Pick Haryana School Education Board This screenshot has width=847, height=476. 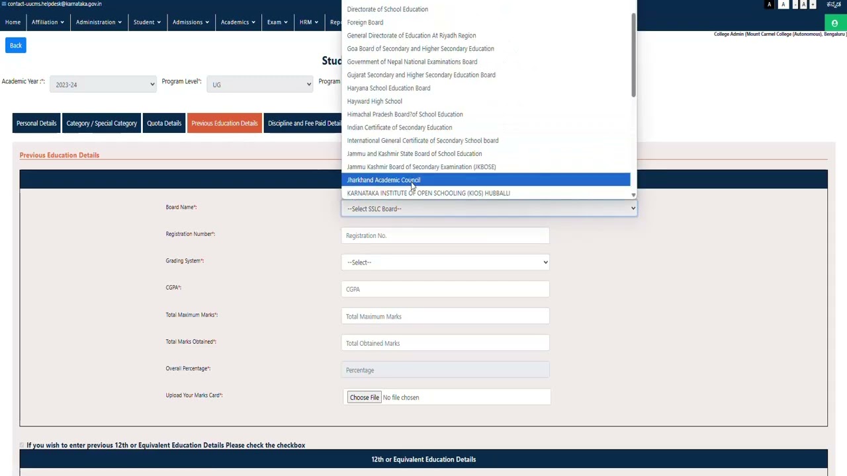[x=486, y=88]
